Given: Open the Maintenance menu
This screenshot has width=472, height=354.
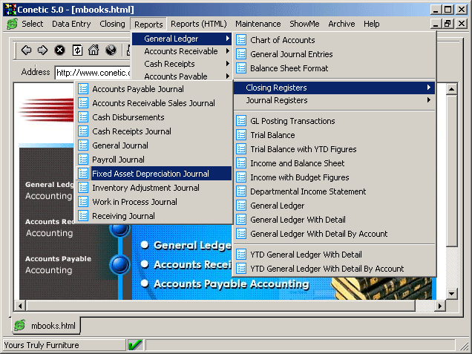Looking at the screenshot, I should pos(258,24).
